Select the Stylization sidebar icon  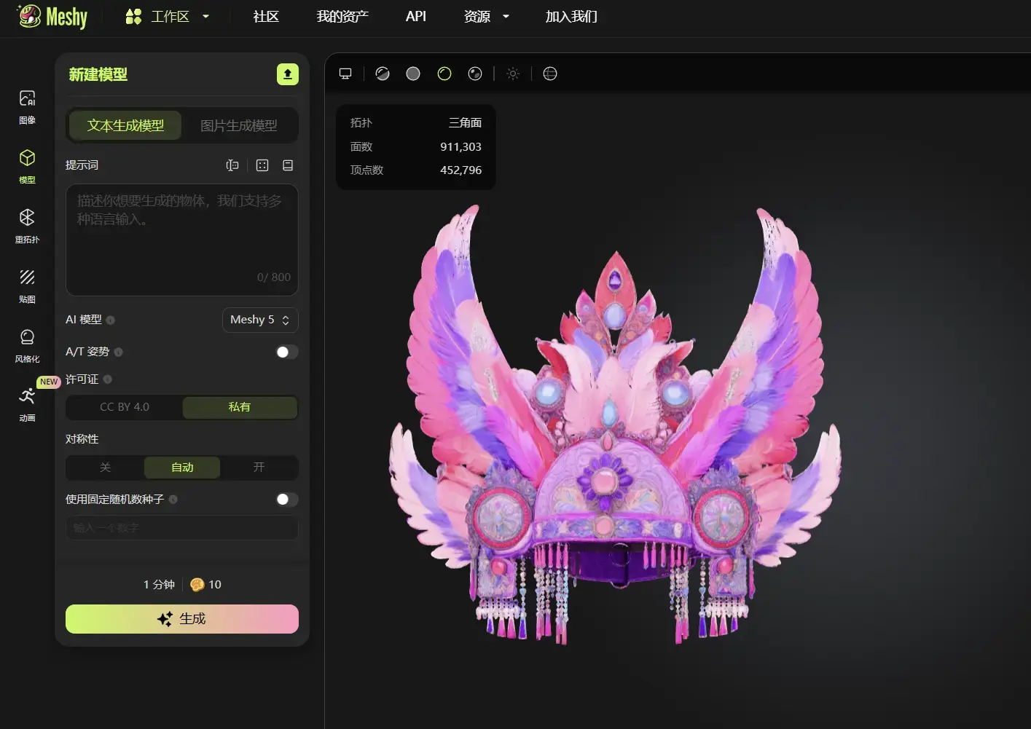point(27,344)
